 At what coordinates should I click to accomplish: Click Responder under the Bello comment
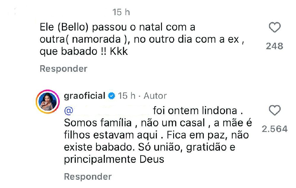coord(64,69)
